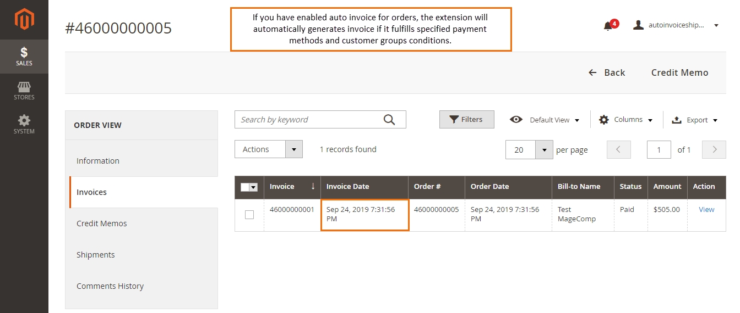Go to the next page arrow

714,150
